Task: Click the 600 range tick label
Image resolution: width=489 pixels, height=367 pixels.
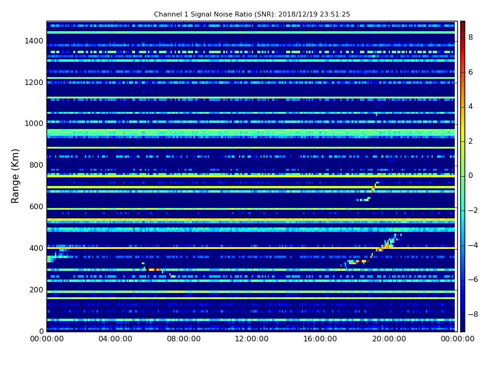Action: click(x=36, y=207)
